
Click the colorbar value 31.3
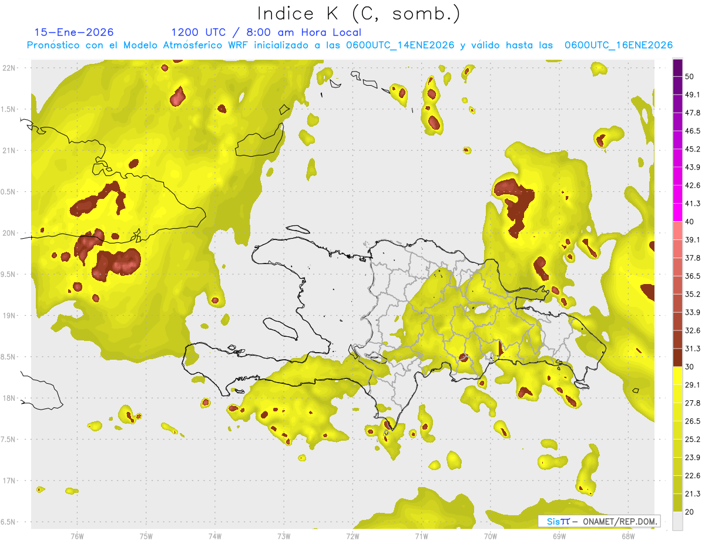click(693, 349)
